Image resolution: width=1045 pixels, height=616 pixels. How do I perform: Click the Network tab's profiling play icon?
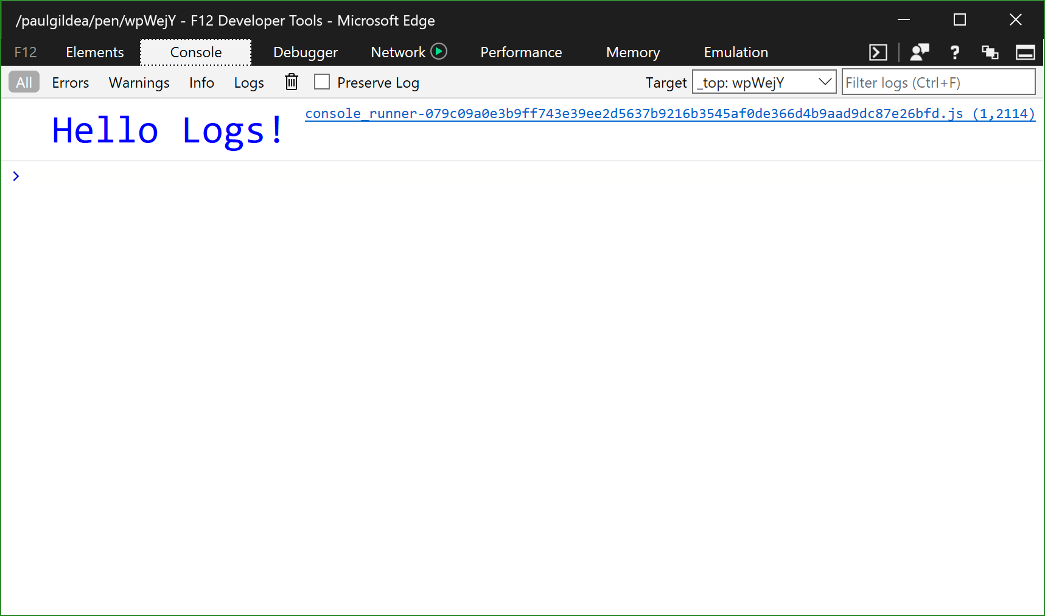tap(439, 52)
